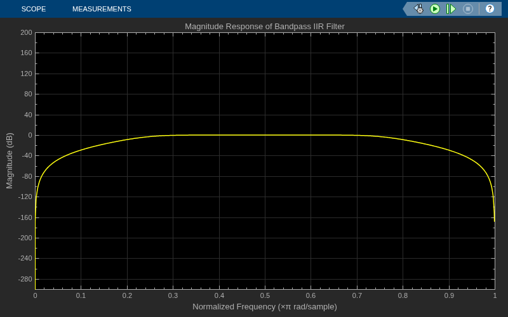The height and width of the screenshot is (317, 508).
Task: Click the 0.7 x-axis tick label
Action: pyautogui.click(x=357, y=295)
